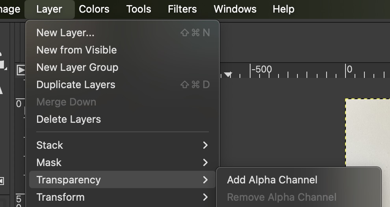Select New from Visible
Image resolution: width=390 pixels, height=207 pixels.
(x=123, y=50)
